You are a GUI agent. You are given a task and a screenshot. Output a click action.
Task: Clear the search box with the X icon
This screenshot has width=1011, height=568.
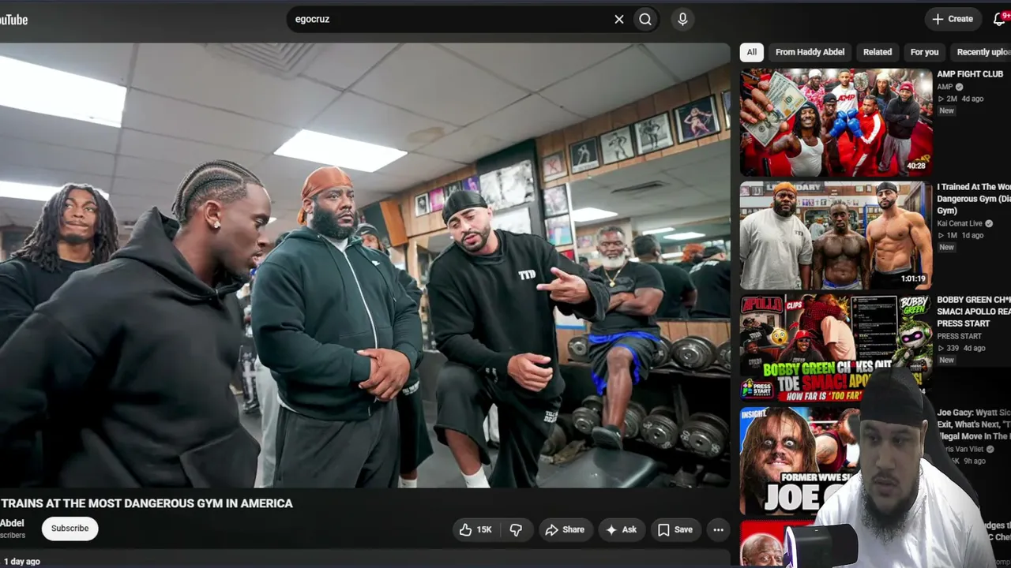click(x=619, y=20)
